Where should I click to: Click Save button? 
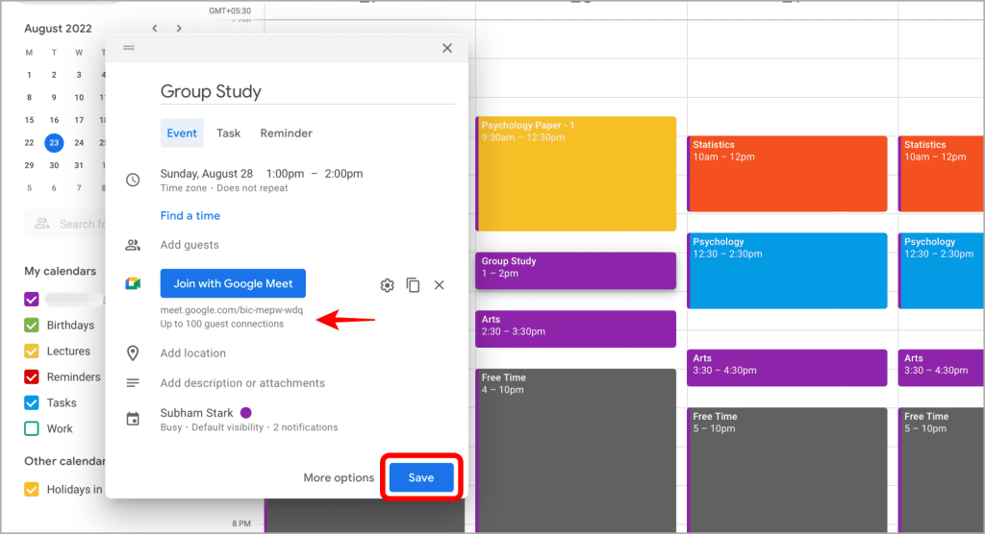coord(421,477)
